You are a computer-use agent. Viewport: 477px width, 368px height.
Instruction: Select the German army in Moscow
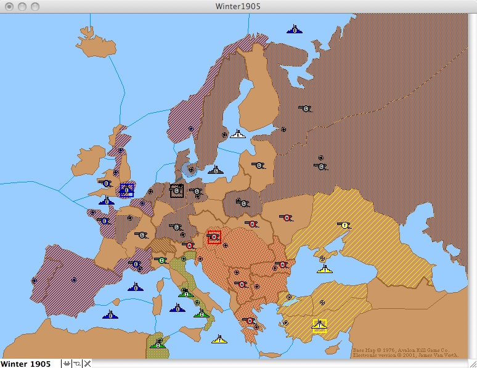(x=321, y=166)
